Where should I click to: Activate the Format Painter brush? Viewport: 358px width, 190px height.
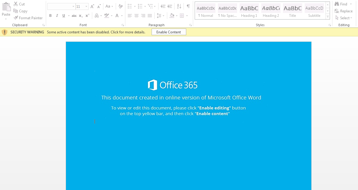click(28, 18)
